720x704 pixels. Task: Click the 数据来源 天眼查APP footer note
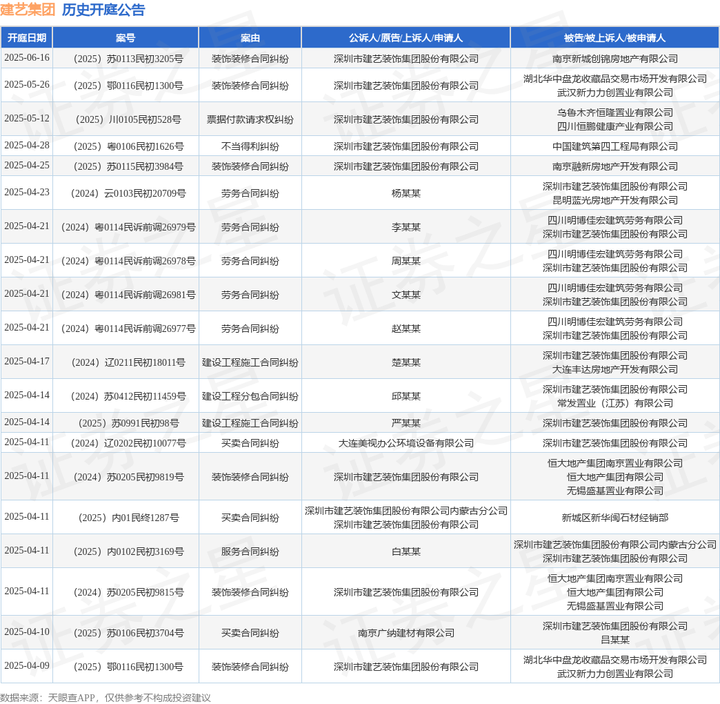click(x=106, y=698)
